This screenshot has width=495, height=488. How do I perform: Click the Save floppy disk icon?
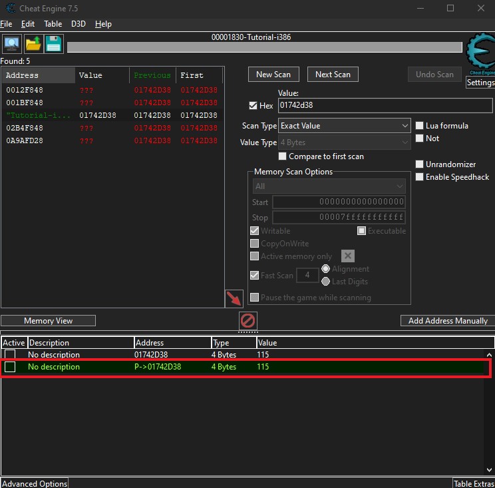pos(53,44)
